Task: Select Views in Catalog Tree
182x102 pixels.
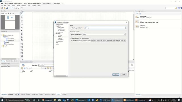Action: pyautogui.click(x=8, y=42)
